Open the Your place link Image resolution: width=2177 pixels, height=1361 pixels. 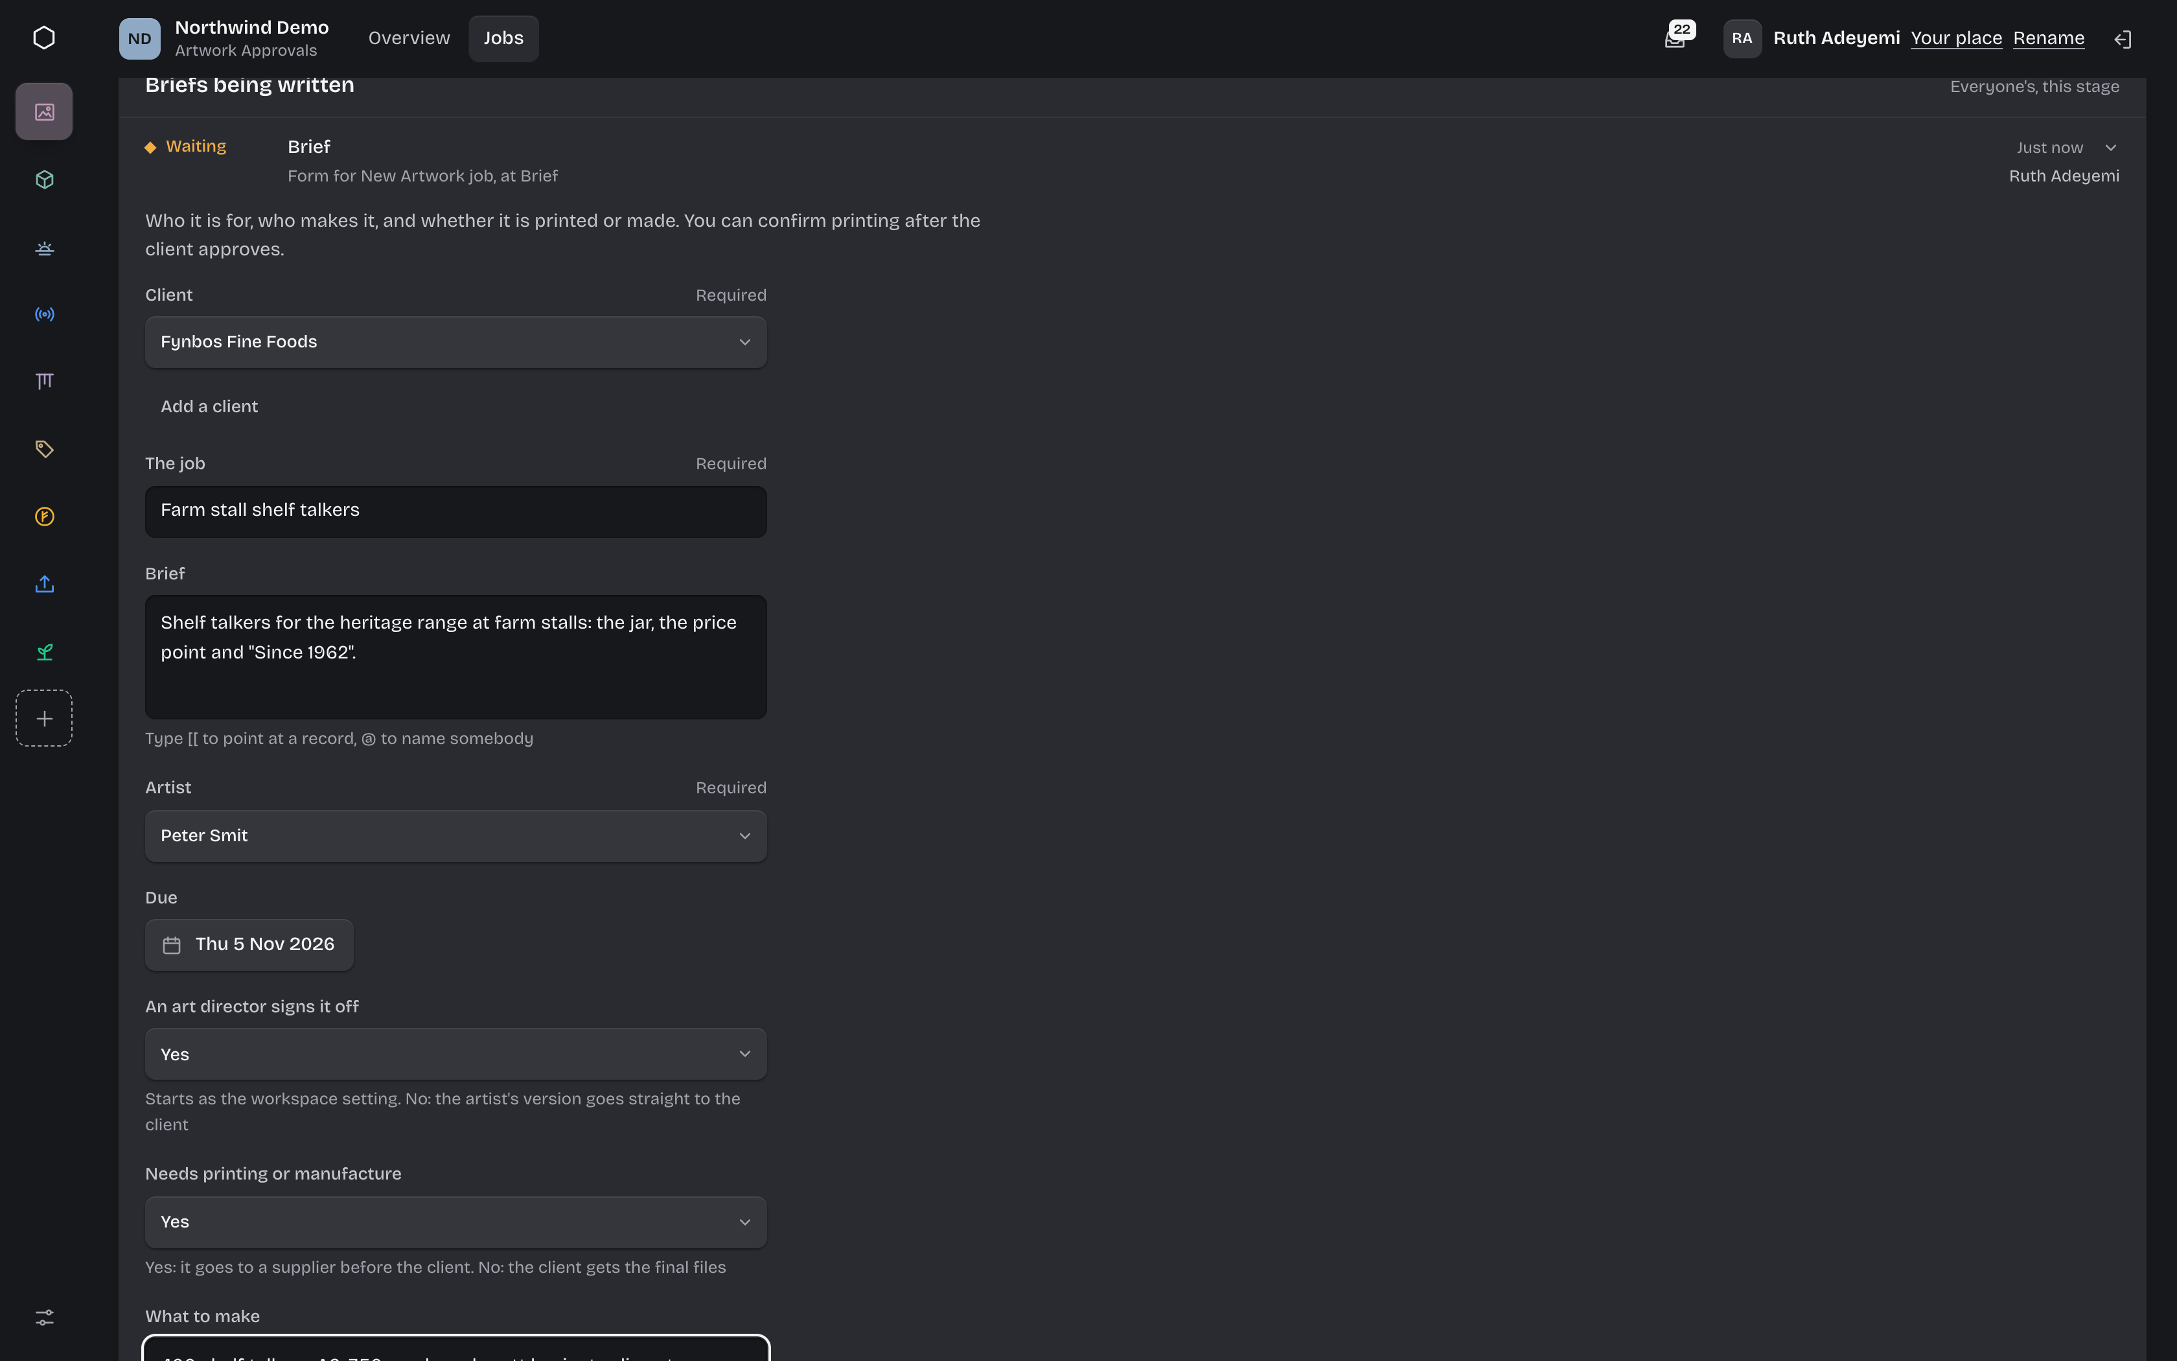(1955, 39)
